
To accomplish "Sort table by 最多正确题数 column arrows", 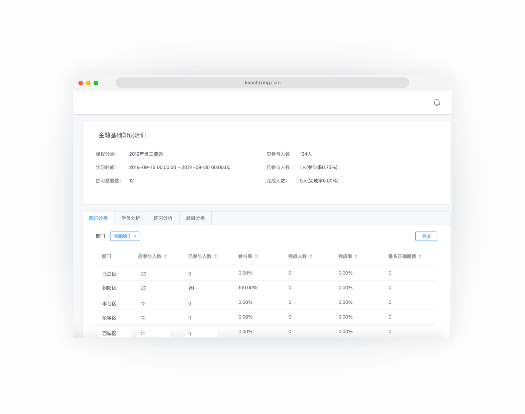I will click(420, 256).
